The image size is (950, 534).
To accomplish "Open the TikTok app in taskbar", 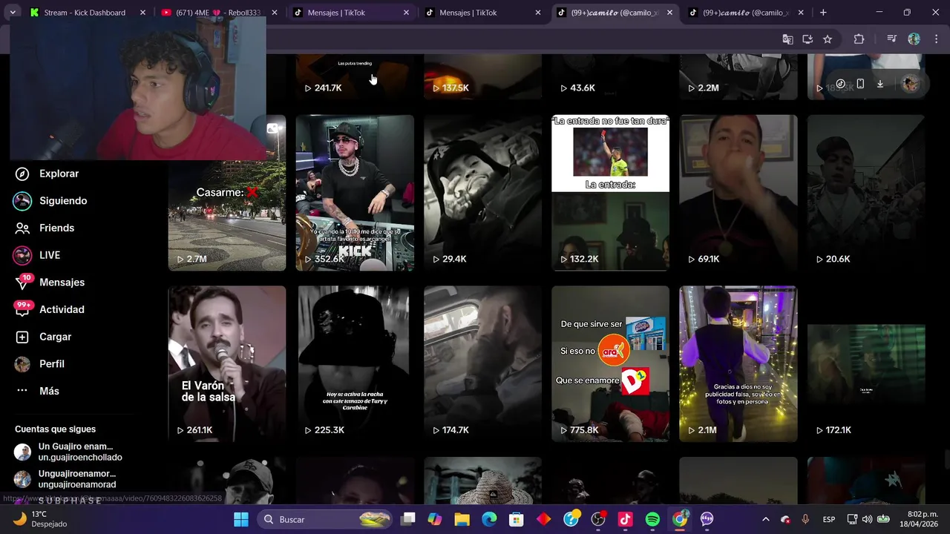I will [626, 519].
